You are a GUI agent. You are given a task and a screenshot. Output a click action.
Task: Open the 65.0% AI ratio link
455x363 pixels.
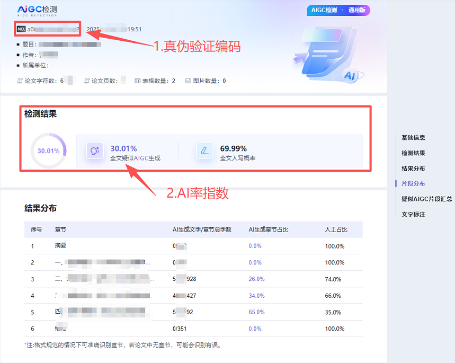[256, 312]
